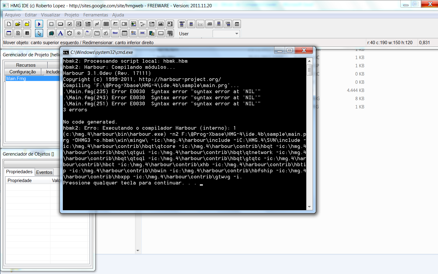Switch to the Configuração tab
438x274 pixels.
point(23,72)
